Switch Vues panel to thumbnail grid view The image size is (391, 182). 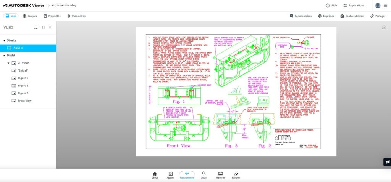pos(43,27)
